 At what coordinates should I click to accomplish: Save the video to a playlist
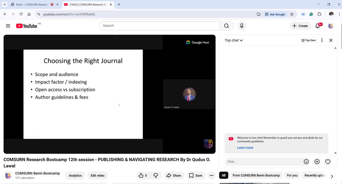click(196, 175)
